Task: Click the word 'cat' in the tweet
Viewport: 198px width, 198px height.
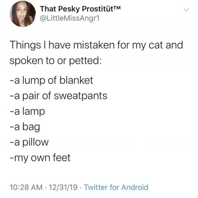Action: point(156,45)
